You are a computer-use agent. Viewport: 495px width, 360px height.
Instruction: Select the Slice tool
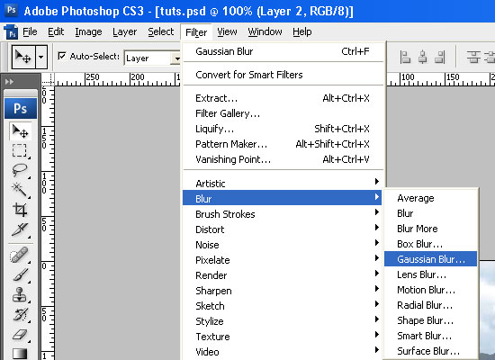20,229
